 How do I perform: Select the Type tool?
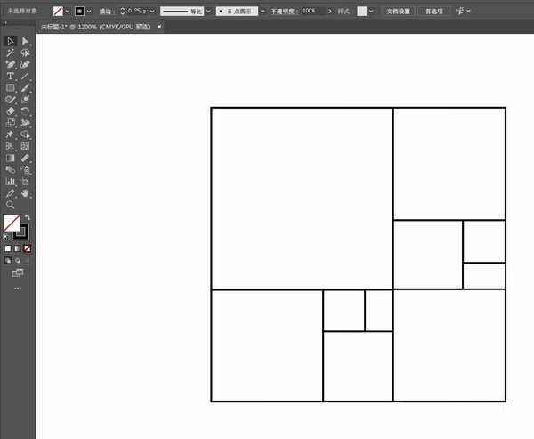(10, 77)
